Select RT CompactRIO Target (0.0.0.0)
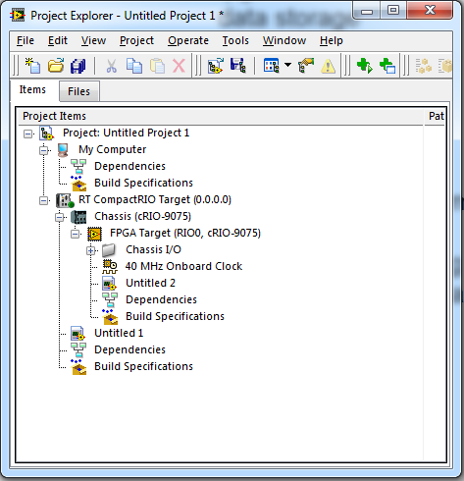The image size is (464, 481). (x=155, y=199)
